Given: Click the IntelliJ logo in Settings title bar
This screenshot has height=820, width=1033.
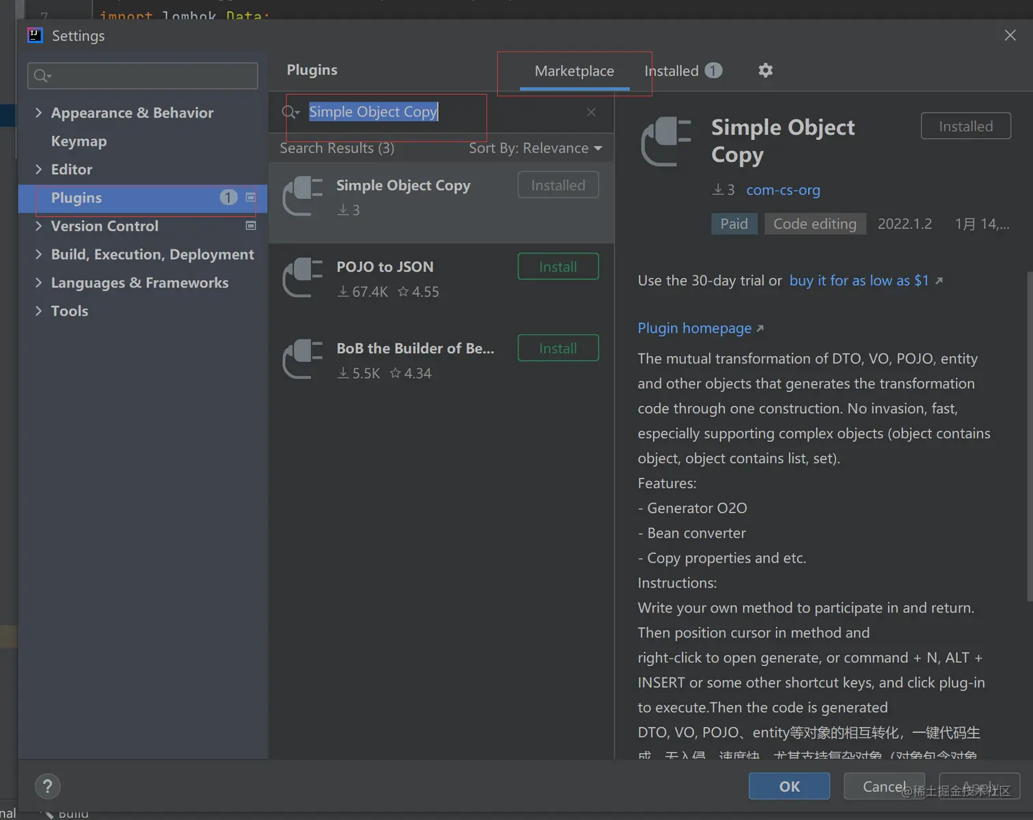Looking at the screenshot, I should (x=35, y=35).
